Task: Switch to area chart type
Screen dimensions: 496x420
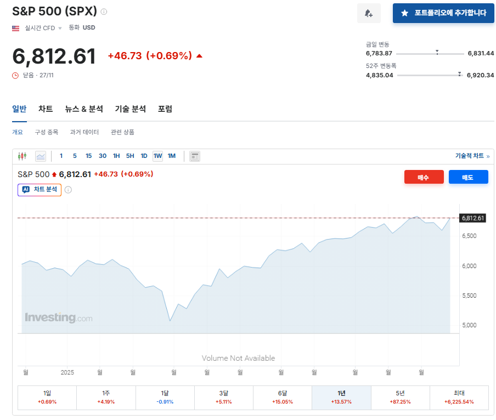Action: tap(41, 156)
